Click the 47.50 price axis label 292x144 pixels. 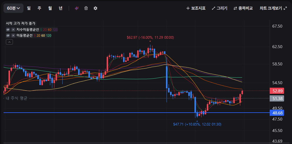pyautogui.click(x=277, y=119)
